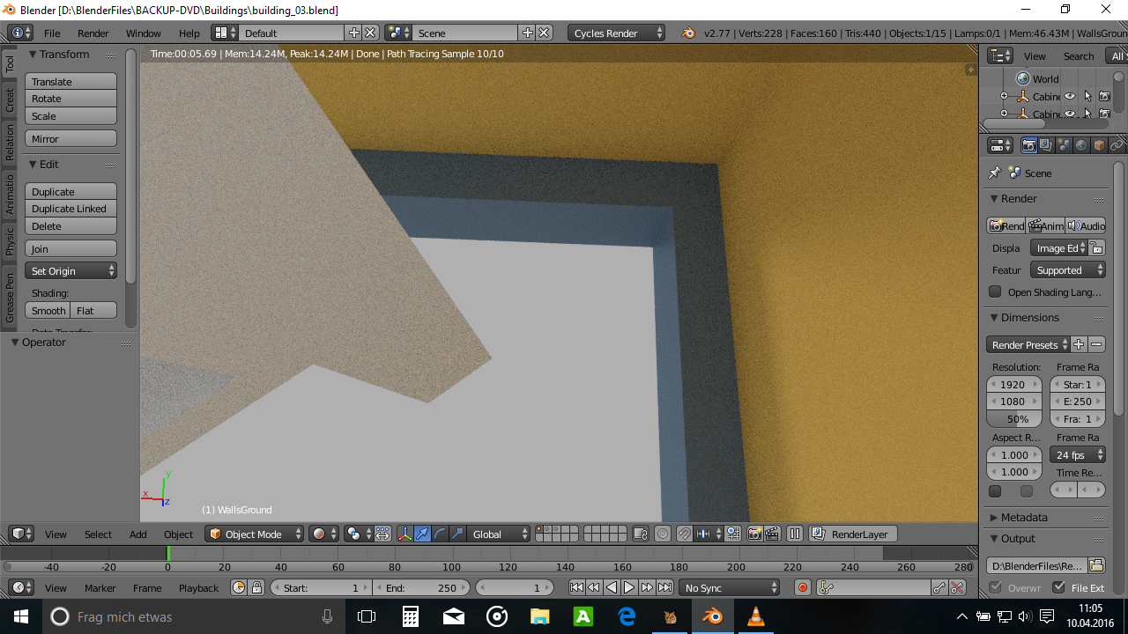Open the 24 fps frame rate dropdown
This screenshot has width=1128, height=634.
[x=1077, y=455]
